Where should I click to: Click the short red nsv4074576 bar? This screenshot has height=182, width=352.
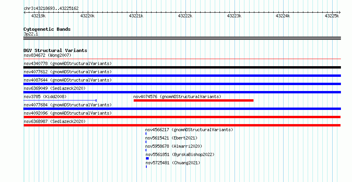[x=193, y=100]
